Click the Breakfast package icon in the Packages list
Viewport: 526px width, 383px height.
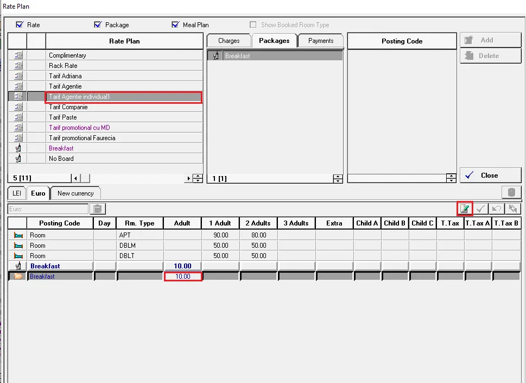(216, 56)
